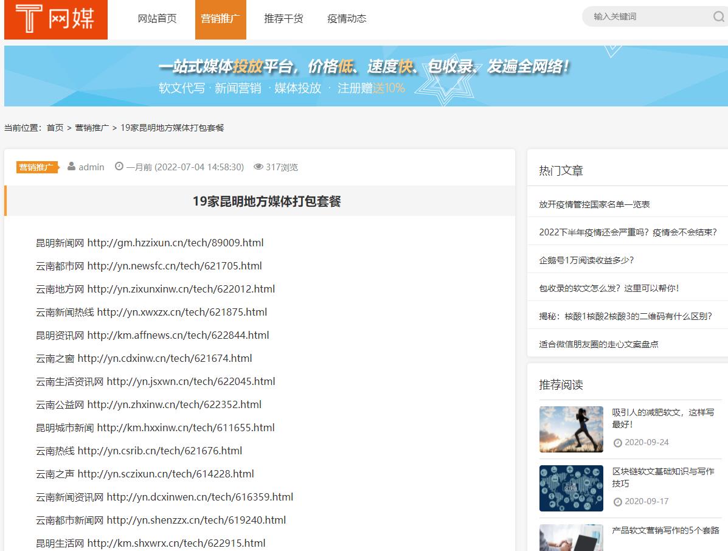The image size is (728, 551).
Task: Click the 2020-09-17 date text
Action: coord(647,501)
